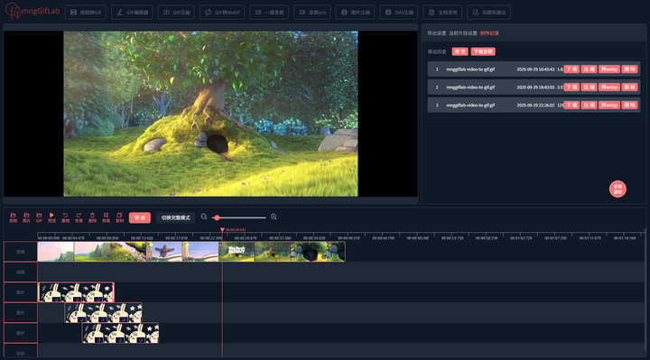Download export record 1 (下载)
Screen dimensions: 650x360
571,69
